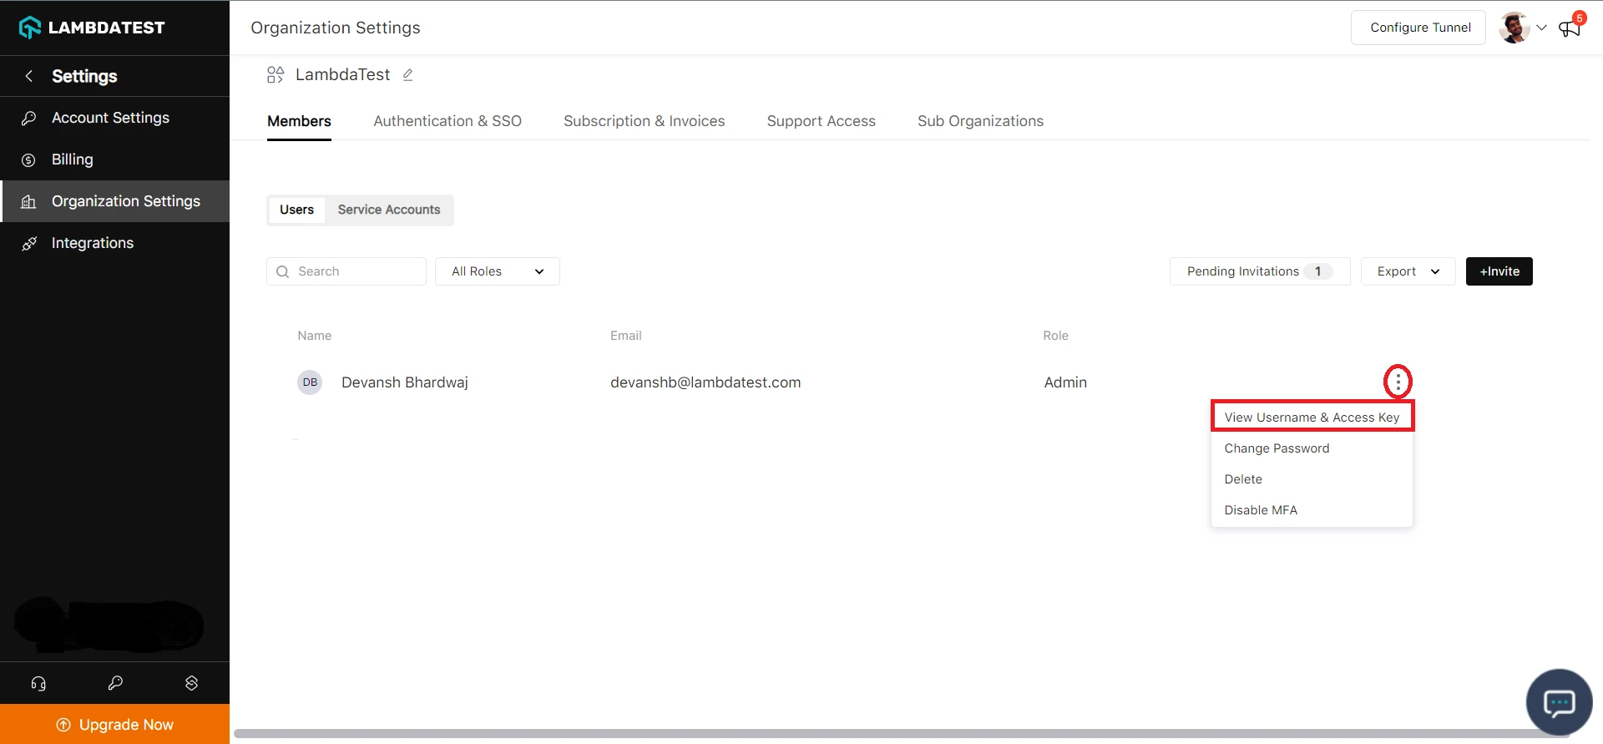1603x744 pixels.
Task: Open the user profile avatar menu
Action: click(x=1514, y=28)
